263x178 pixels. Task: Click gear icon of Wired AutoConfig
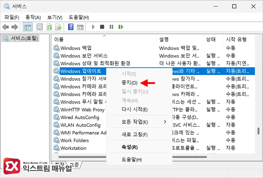coord(56,117)
